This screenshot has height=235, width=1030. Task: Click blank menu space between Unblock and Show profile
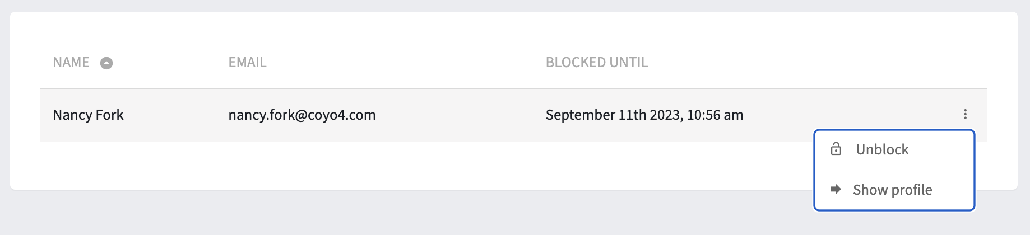point(894,170)
